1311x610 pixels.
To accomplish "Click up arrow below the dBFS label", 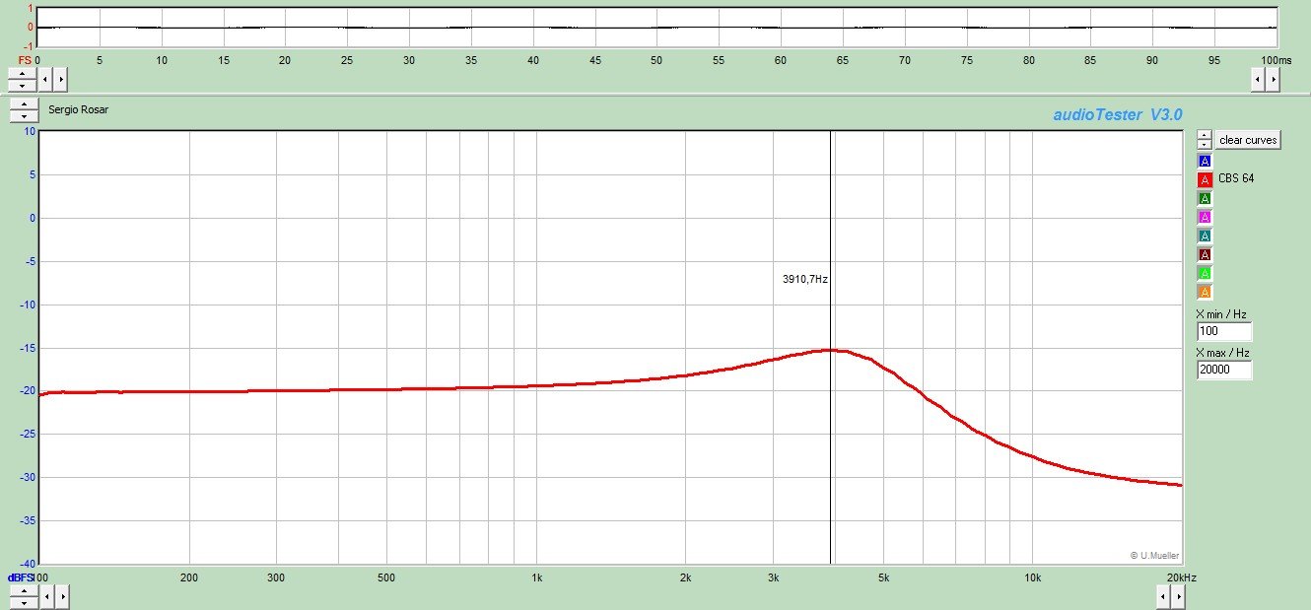I will 22,590.
